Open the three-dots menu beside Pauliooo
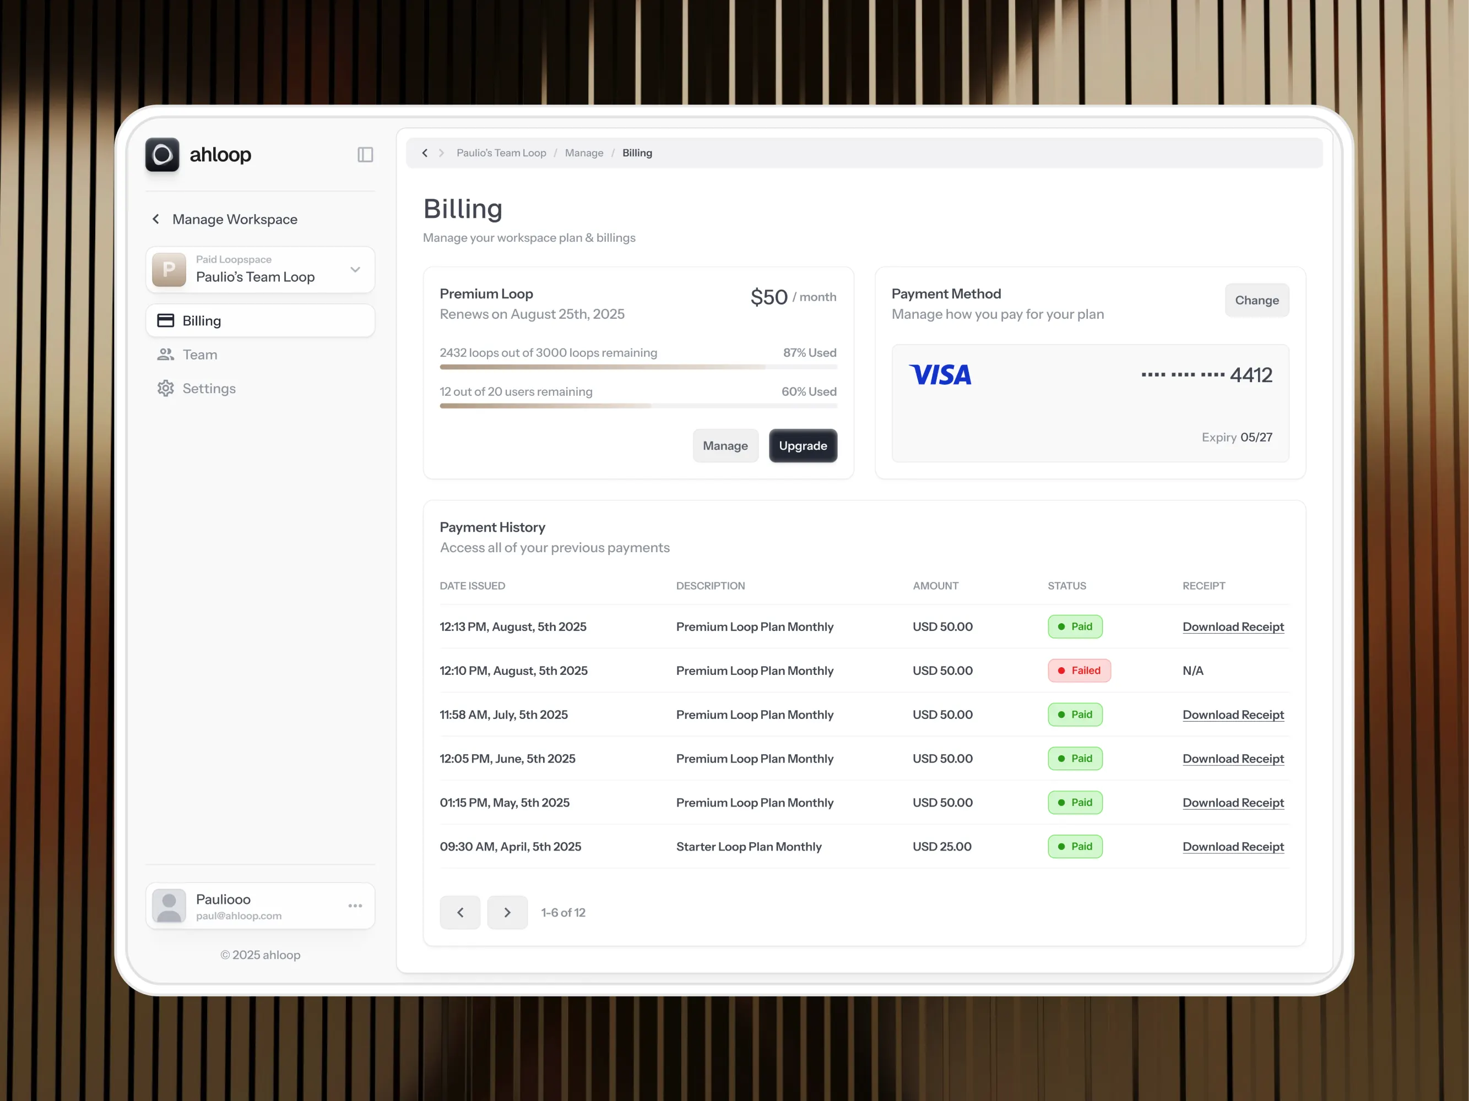 [x=355, y=906]
